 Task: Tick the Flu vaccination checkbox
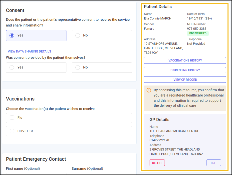pos(12,118)
